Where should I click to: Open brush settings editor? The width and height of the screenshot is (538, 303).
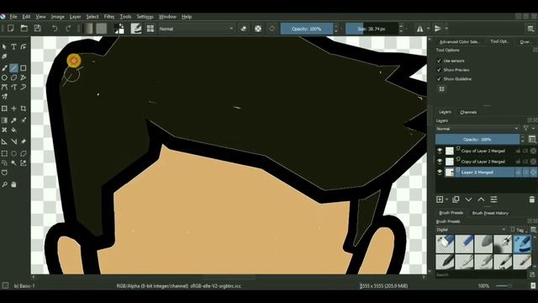[136, 29]
